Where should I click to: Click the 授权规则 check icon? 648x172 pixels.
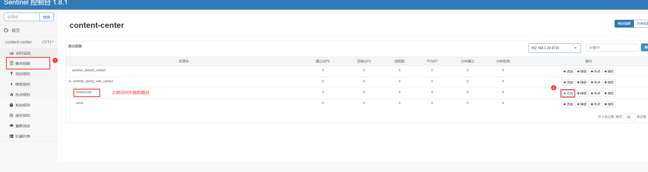[x=12, y=115]
